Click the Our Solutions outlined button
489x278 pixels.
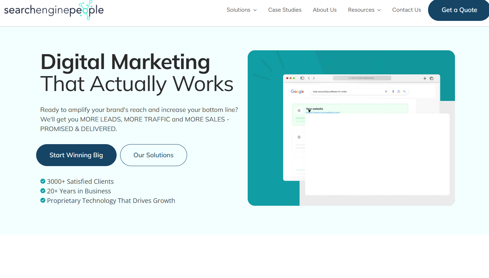click(x=153, y=155)
